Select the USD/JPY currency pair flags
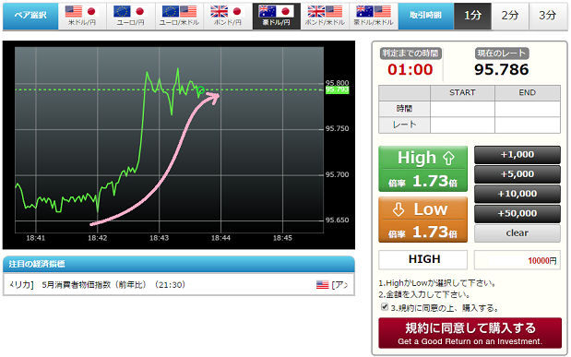This screenshot has width=571, height=357. pyautogui.click(x=82, y=16)
